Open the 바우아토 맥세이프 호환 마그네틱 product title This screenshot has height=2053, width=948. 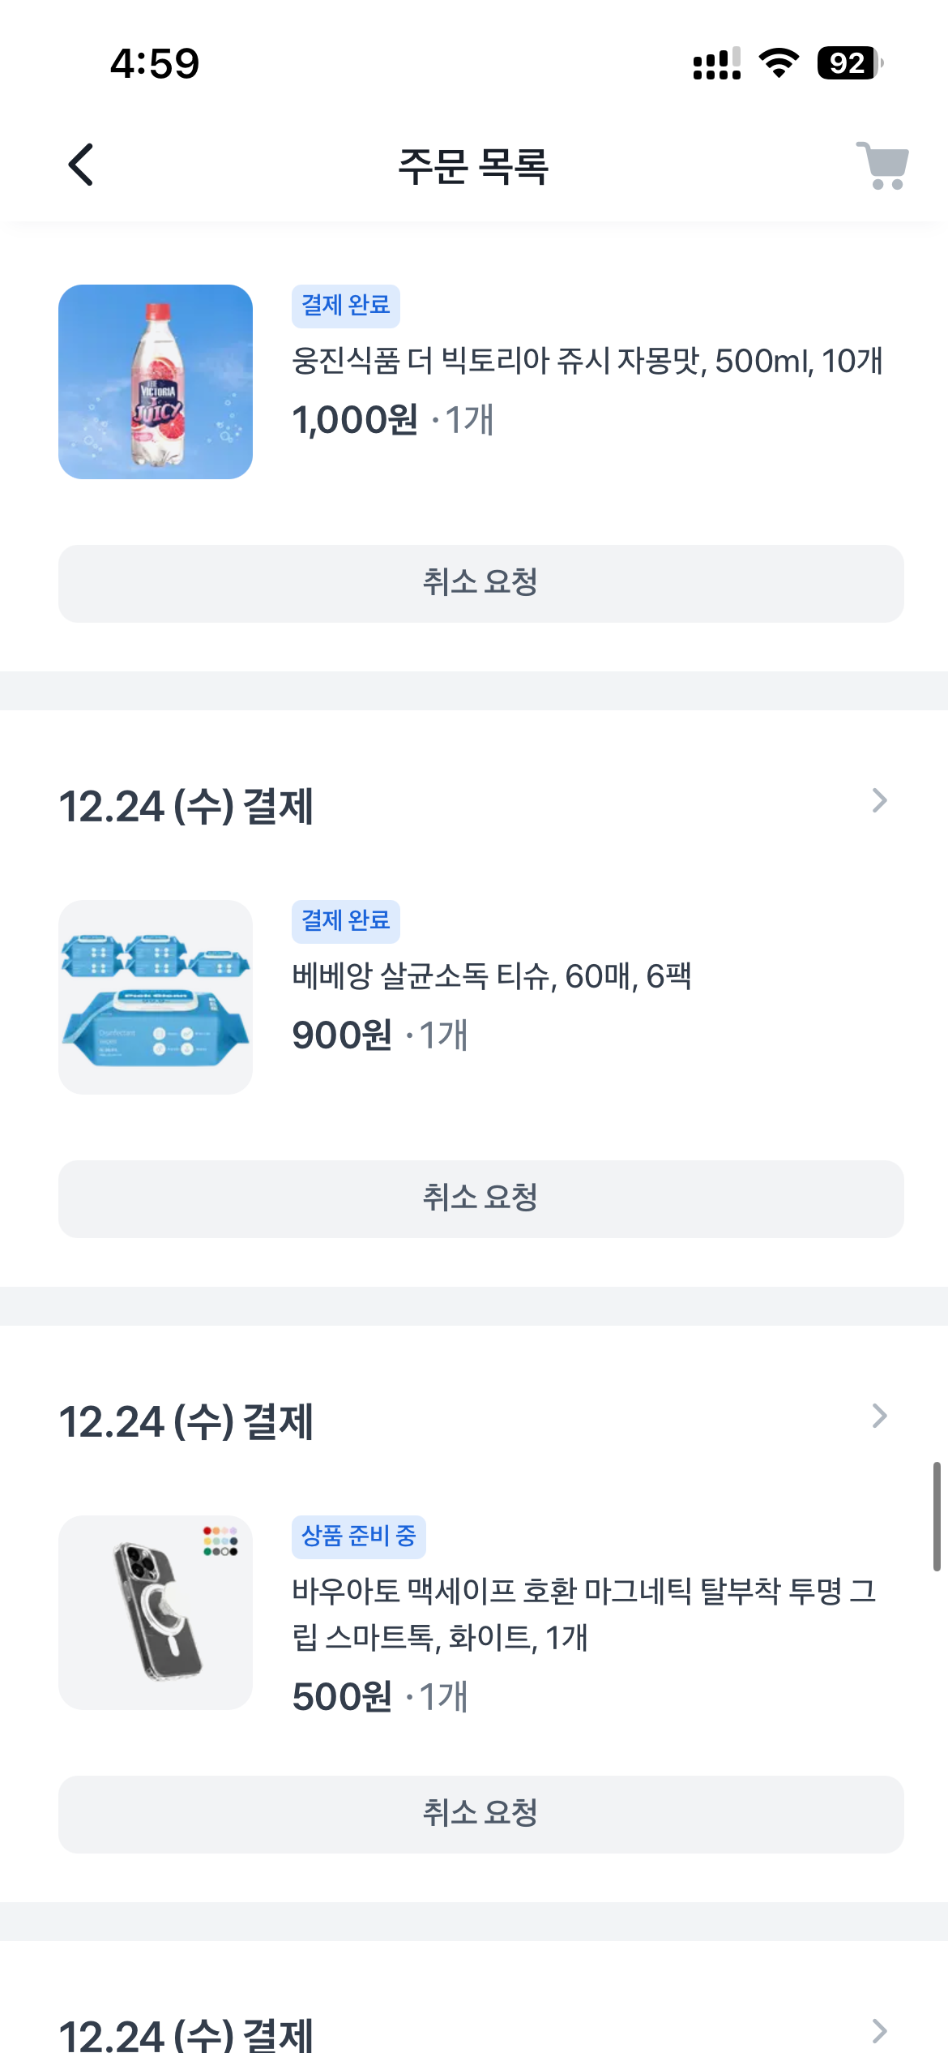click(x=583, y=1614)
